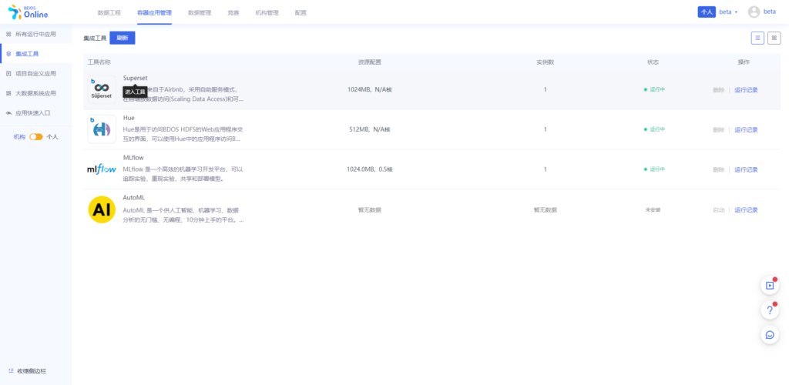Click the 1024MB, N/A核 resource cell
Viewport: 789px width, 385px height.
pos(369,89)
